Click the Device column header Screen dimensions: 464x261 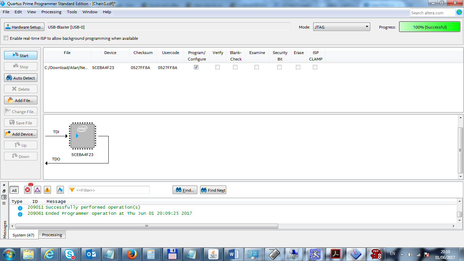110,53
